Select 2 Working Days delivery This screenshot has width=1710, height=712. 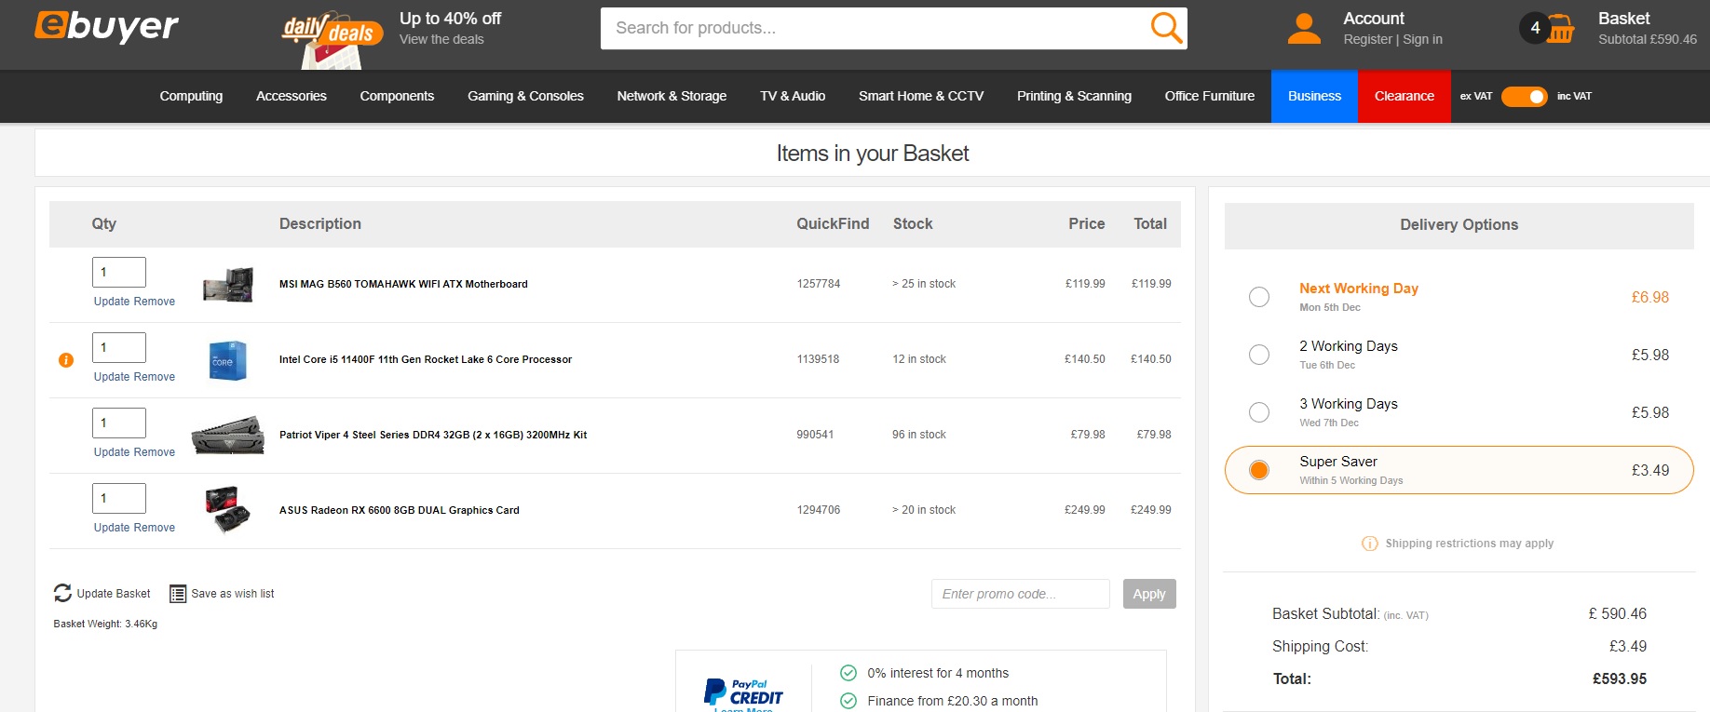tap(1259, 355)
